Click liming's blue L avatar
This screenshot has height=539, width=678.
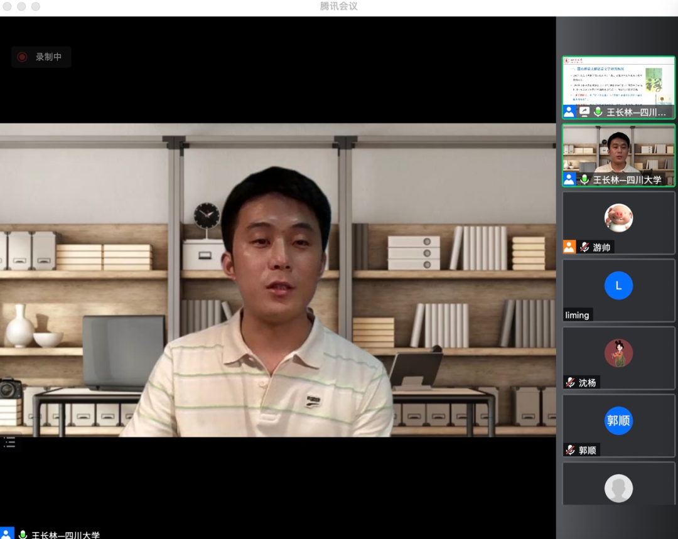click(618, 286)
